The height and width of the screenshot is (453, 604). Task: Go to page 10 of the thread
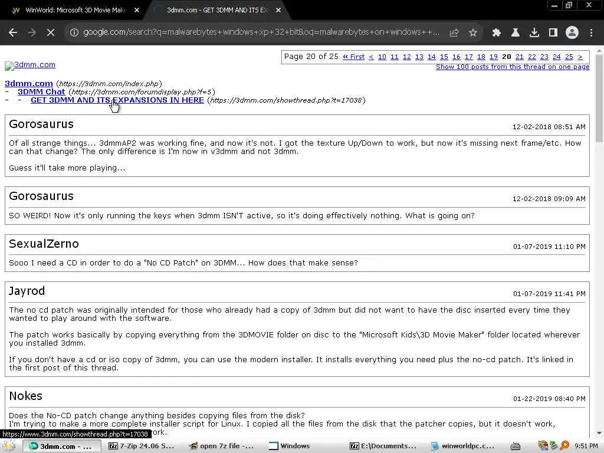[382, 57]
